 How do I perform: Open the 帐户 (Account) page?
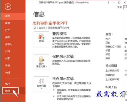(13, 84)
